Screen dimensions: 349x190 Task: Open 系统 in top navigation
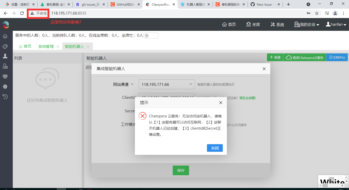[277, 24]
